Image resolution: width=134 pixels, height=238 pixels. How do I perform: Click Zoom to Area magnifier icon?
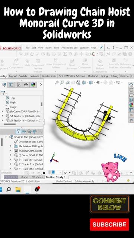pos(62,83)
